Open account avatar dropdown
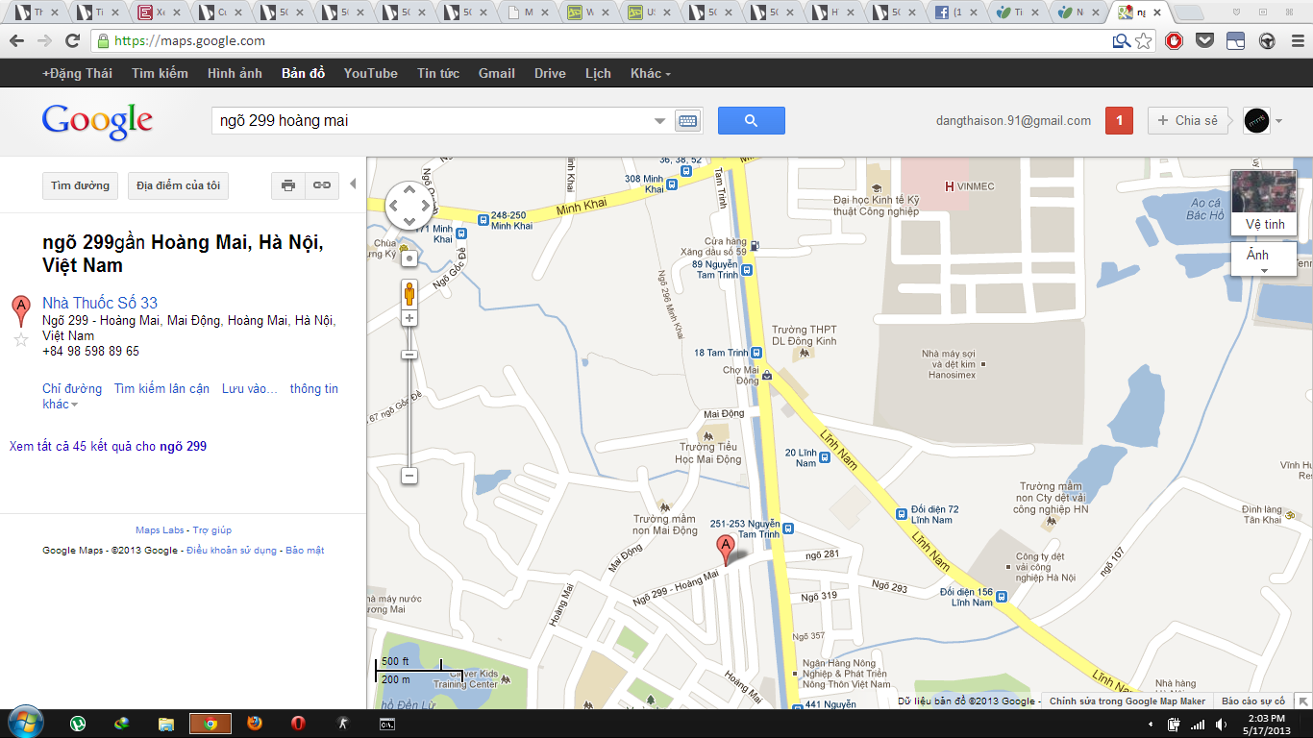Image resolution: width=1313 pixels, height=738 pixels. [1263, 120]
